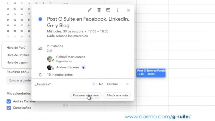Select day 26 in the mini calendar
This screenshot has height=121, width=215.
tap(15, 31)
